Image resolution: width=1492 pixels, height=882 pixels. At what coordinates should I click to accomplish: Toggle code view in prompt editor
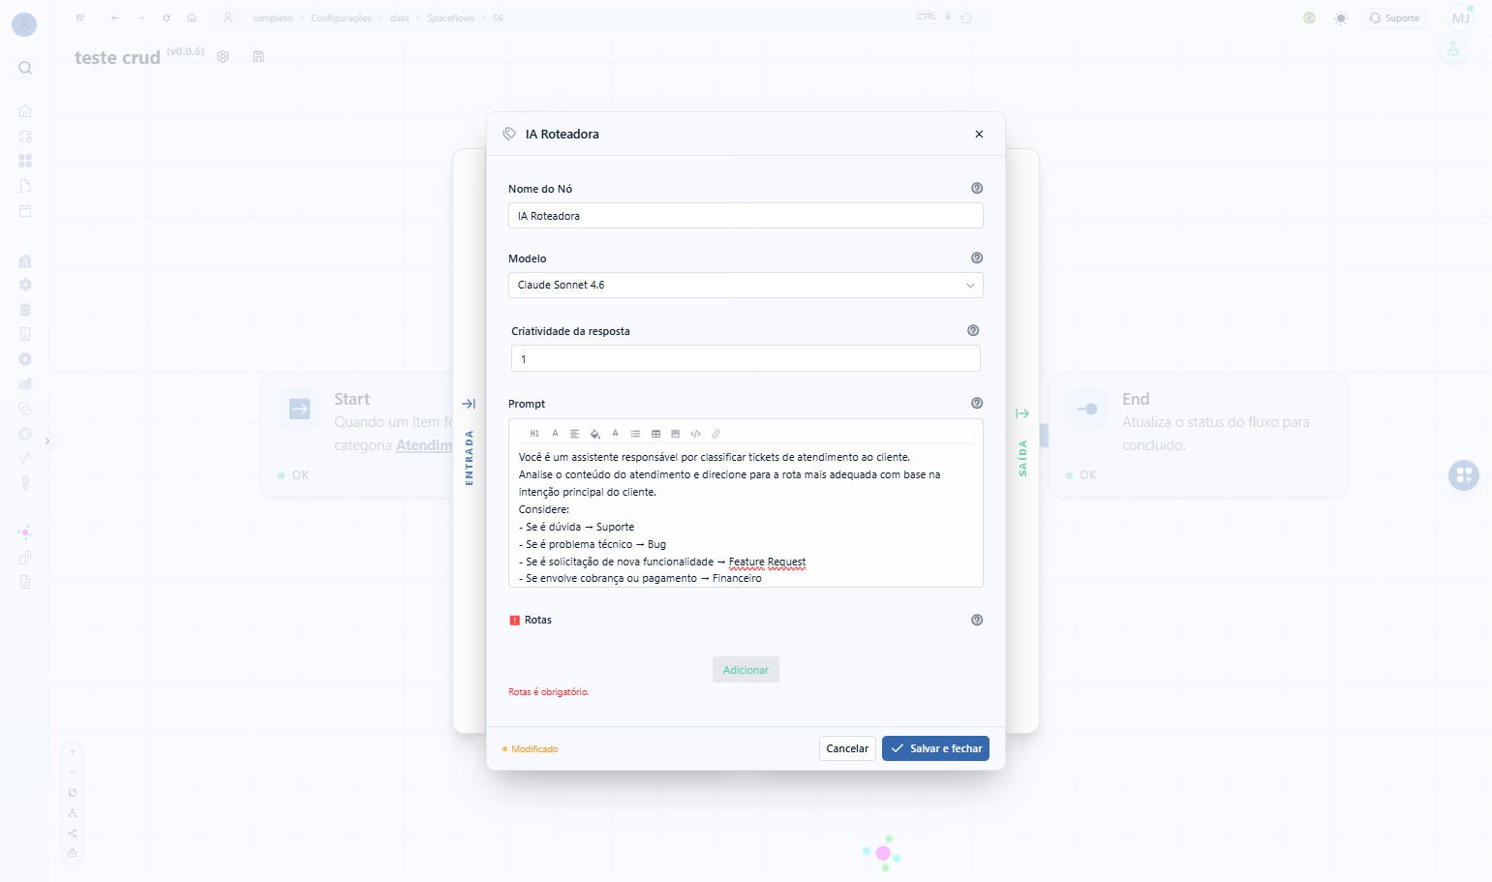695,434
